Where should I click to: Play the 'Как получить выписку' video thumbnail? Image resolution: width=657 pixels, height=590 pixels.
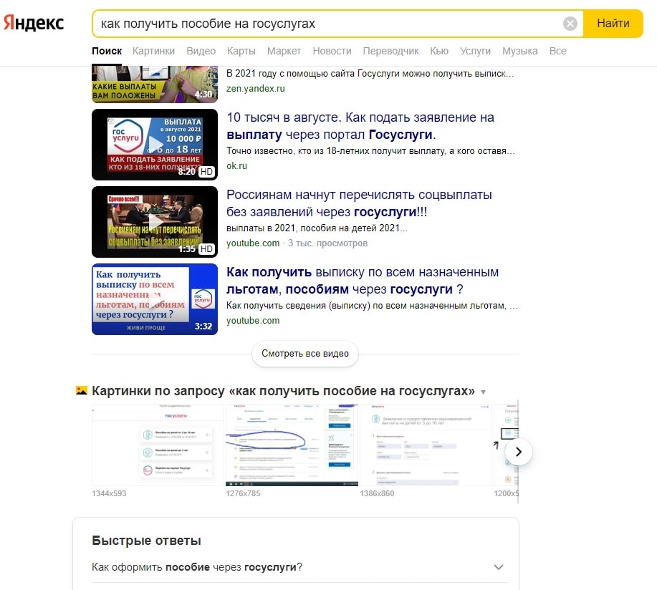point(155,299)
